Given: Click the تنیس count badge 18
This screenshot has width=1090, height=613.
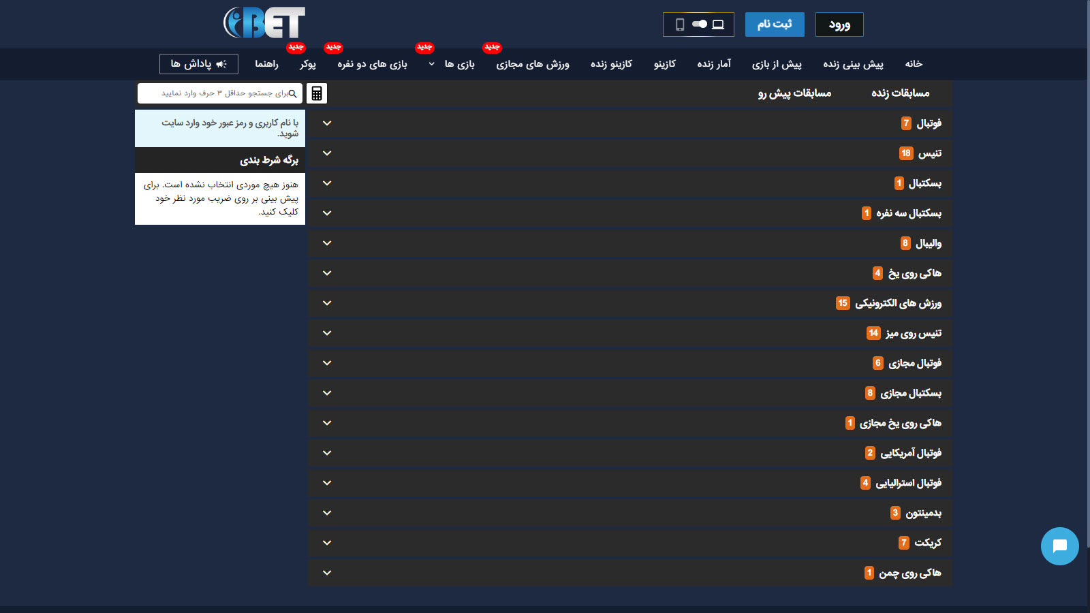Looking at the screenshot, I should pos(906,153).
